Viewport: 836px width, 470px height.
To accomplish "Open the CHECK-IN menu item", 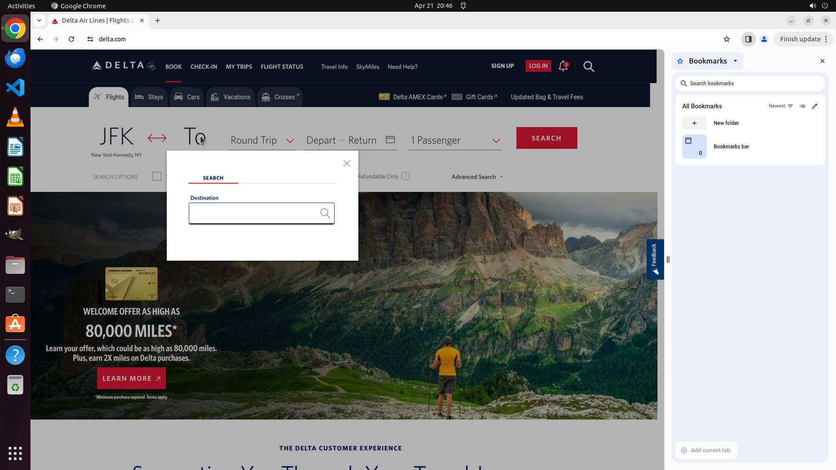I will 203,67.
